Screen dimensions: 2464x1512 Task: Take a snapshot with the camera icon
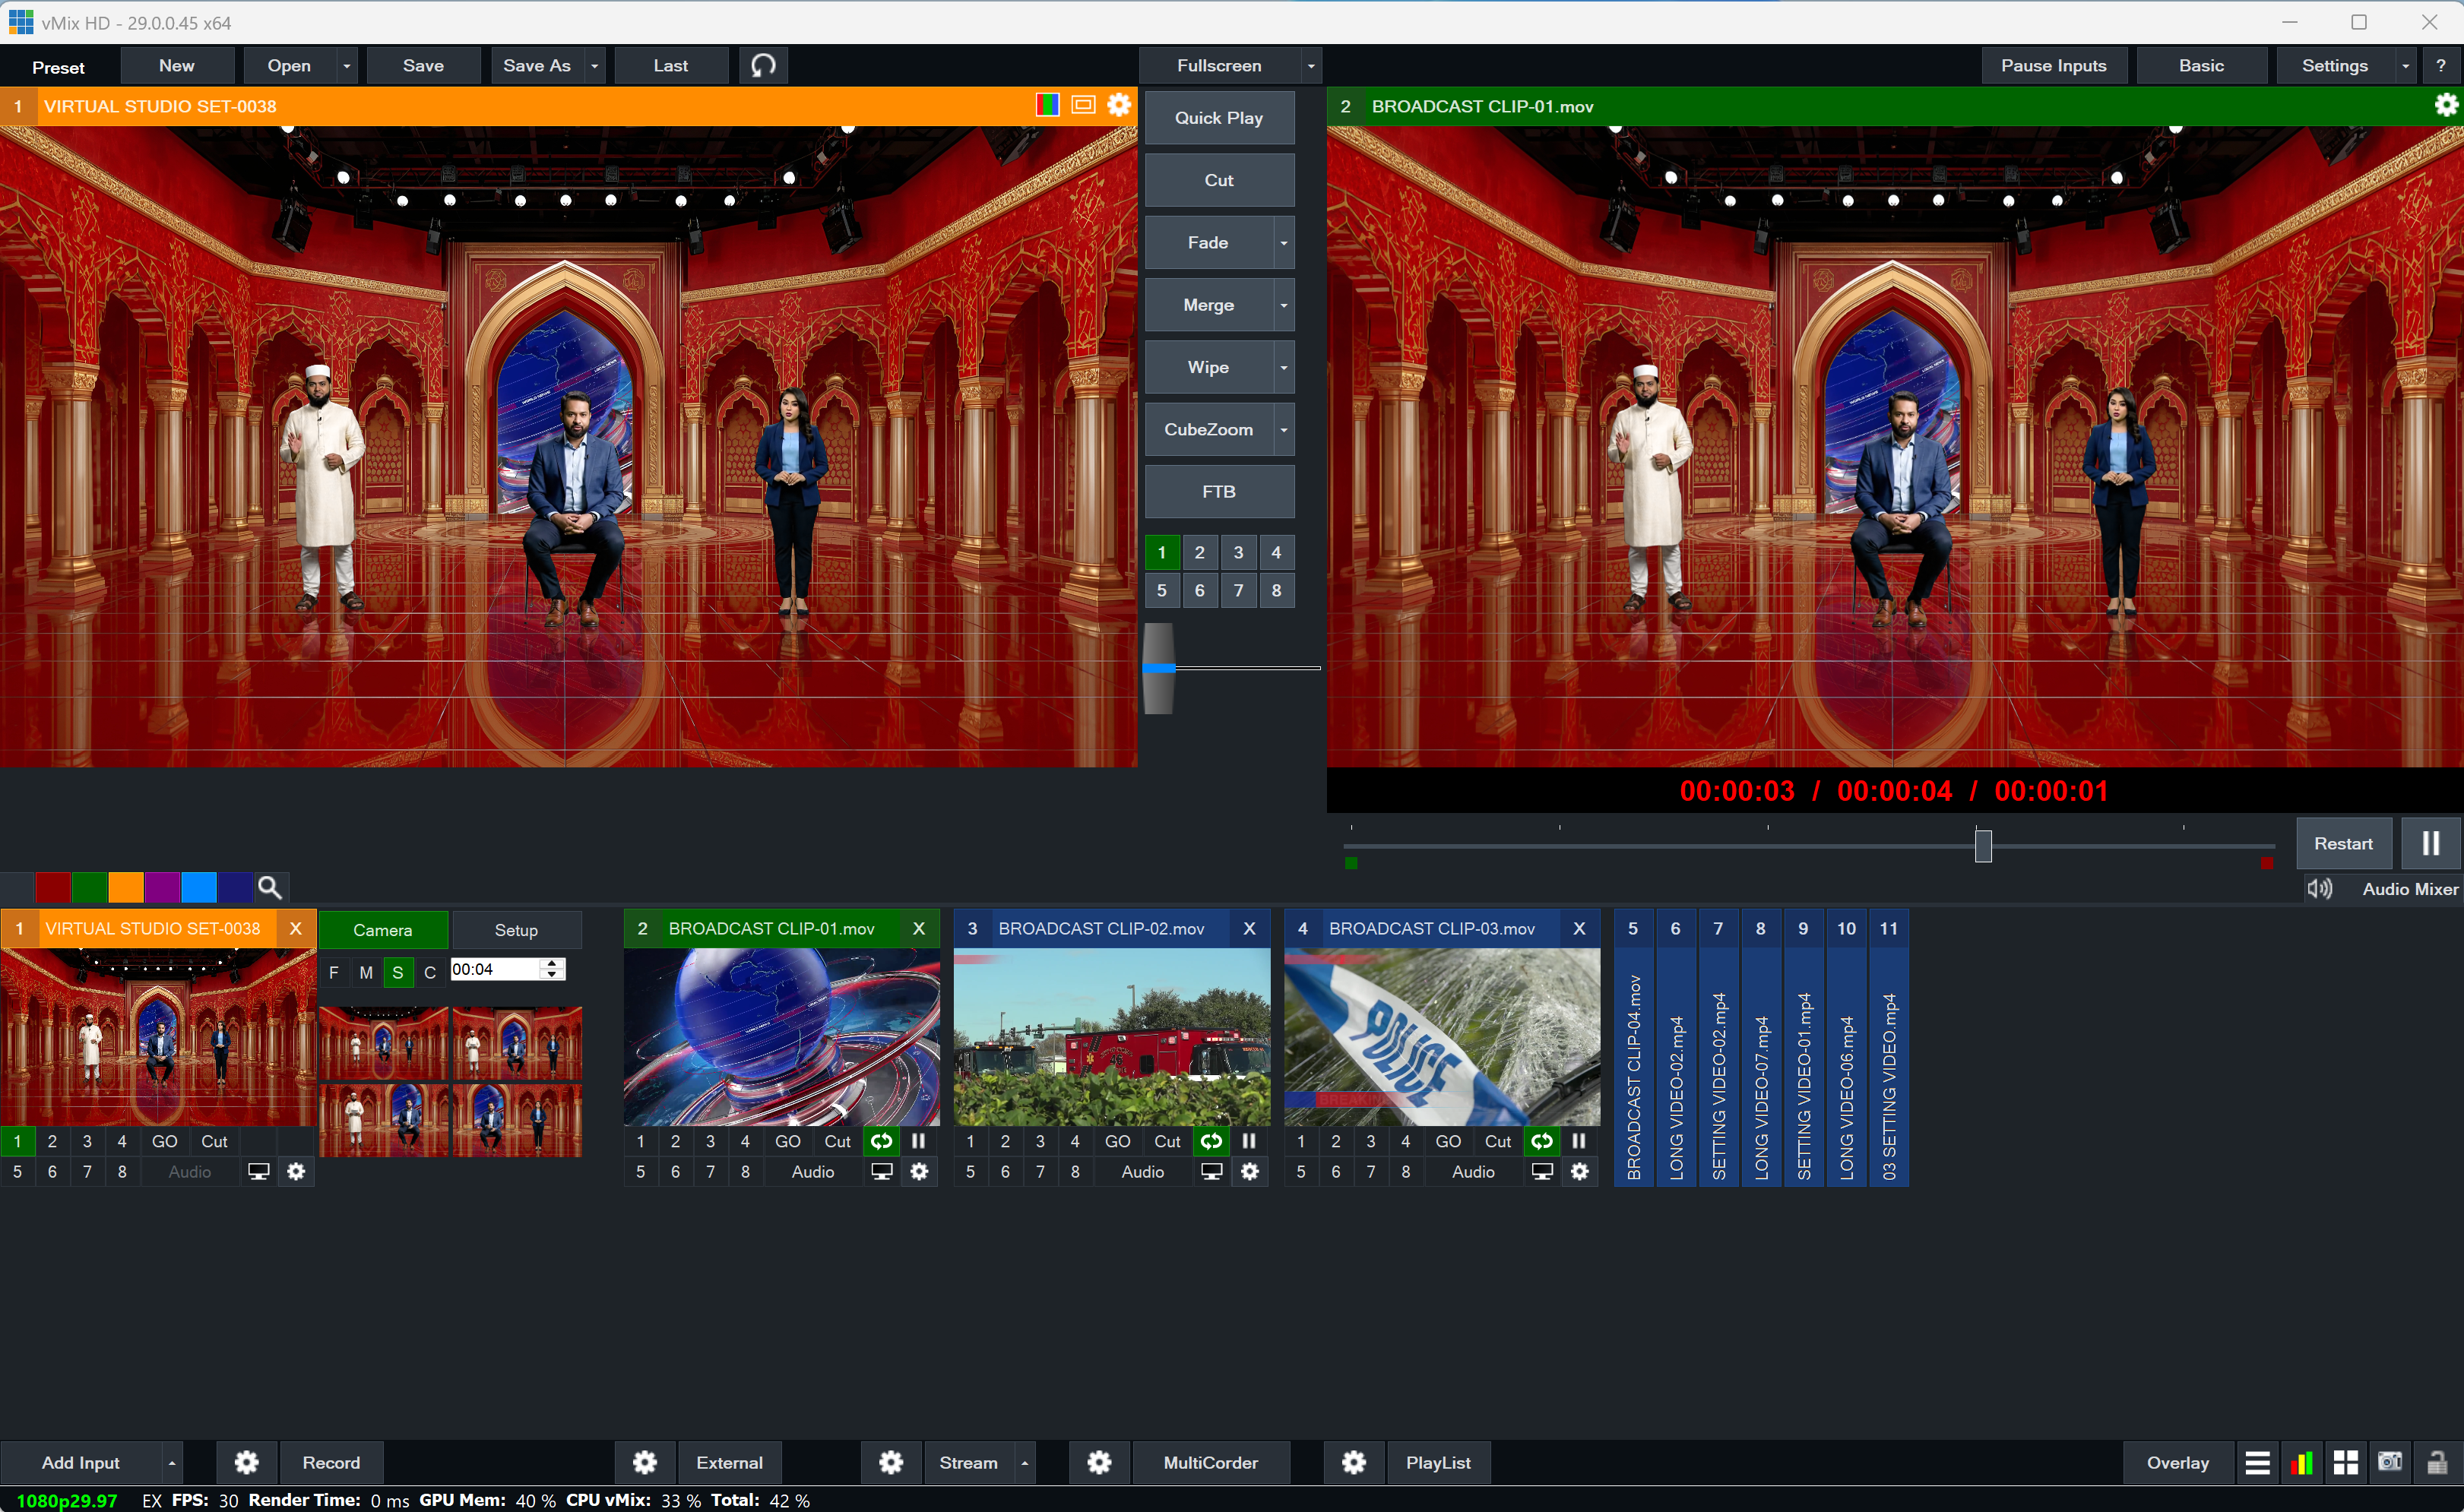coord(2389,1462)
